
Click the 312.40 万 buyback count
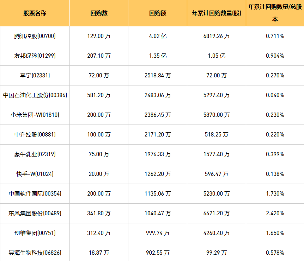(99, 233)
